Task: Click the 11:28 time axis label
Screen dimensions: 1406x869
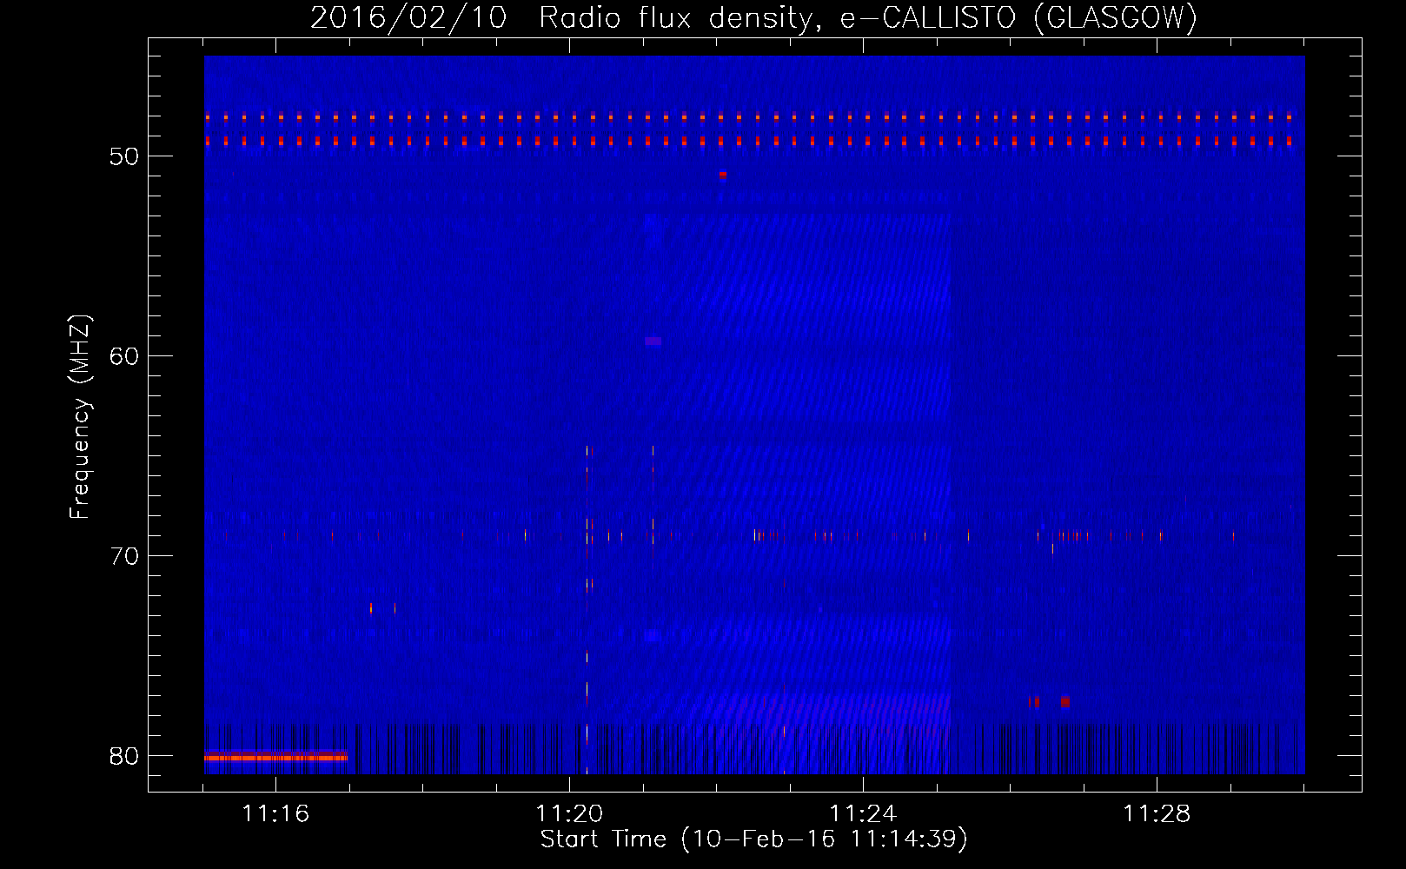Action: [x=1157, y=814]
